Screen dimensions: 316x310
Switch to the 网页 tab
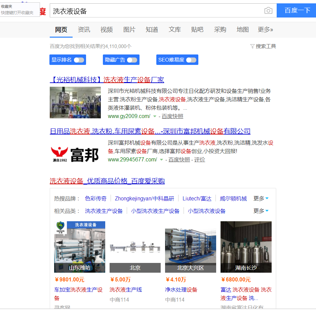61,30
